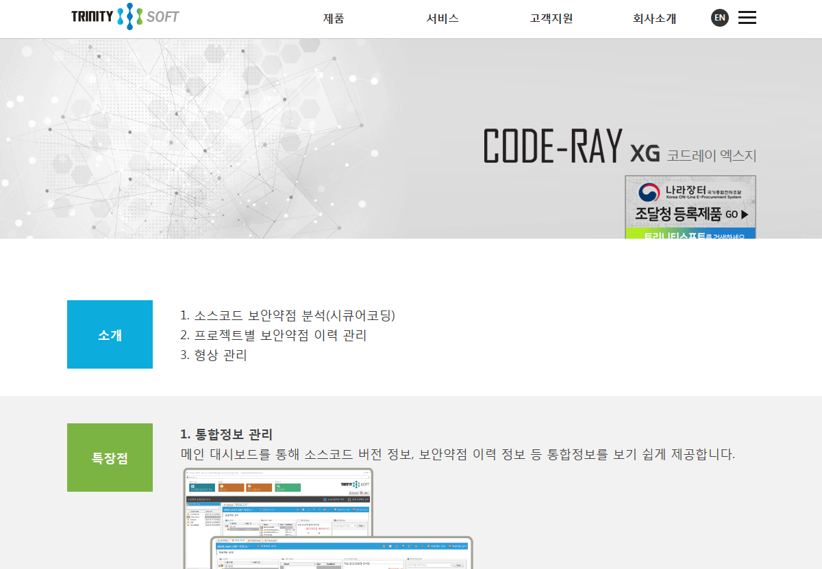Click the green 트리니티소프트 search banner strip

pos(690,233)
